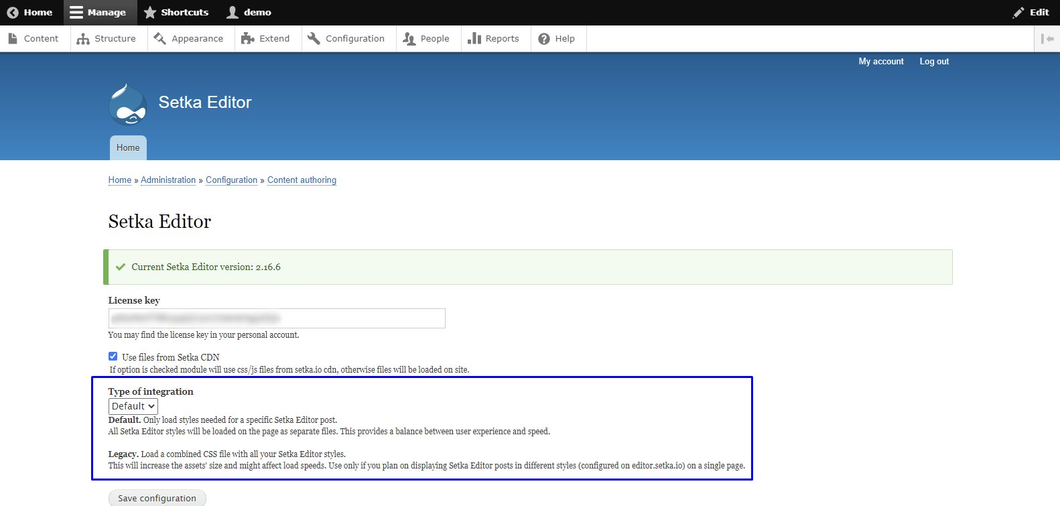The width and height of the screenshot is (1060, 506).
Task: Click the Administration breadcrumb link
Action: [x=168, y=180]
